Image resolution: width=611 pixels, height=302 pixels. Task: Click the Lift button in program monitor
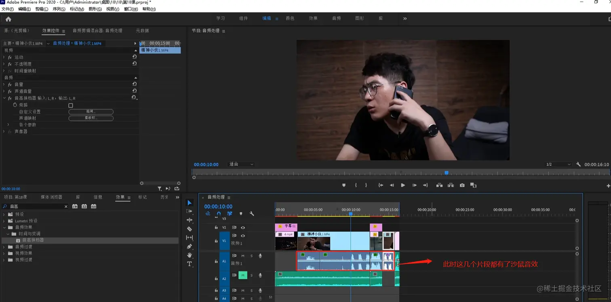pos(439,185)
